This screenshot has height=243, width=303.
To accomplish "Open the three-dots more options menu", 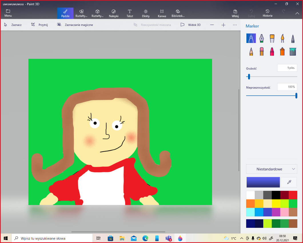I will 235,25.
